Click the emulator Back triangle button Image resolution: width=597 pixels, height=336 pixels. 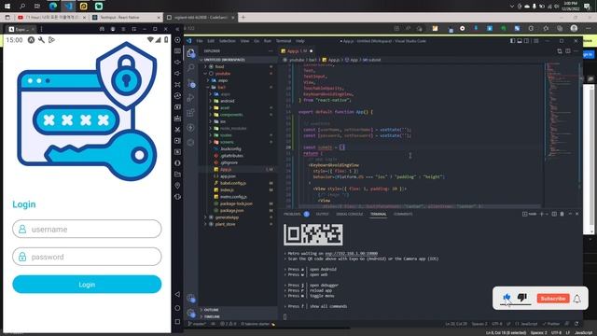click(x=177, y=294)
